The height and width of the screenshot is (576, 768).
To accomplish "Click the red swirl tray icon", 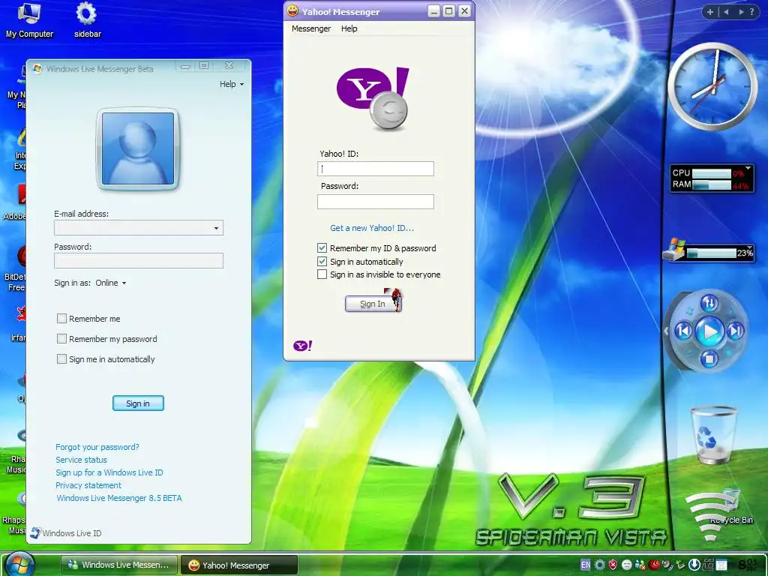I will 654,565.
